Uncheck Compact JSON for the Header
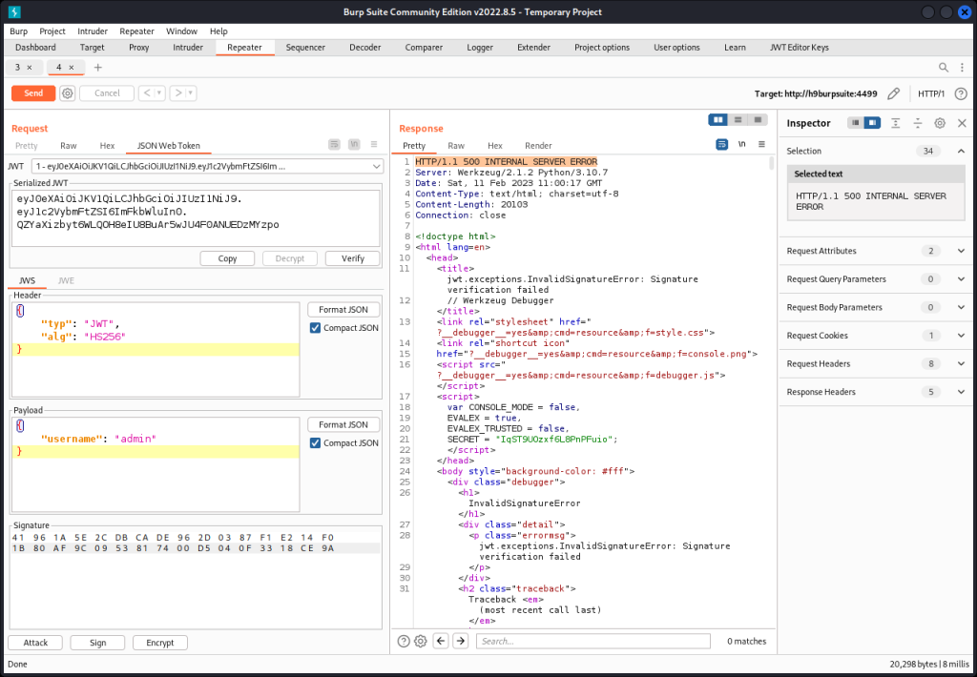Image resolution: width=977 pixels, height=677 pixels. point(315,328)
